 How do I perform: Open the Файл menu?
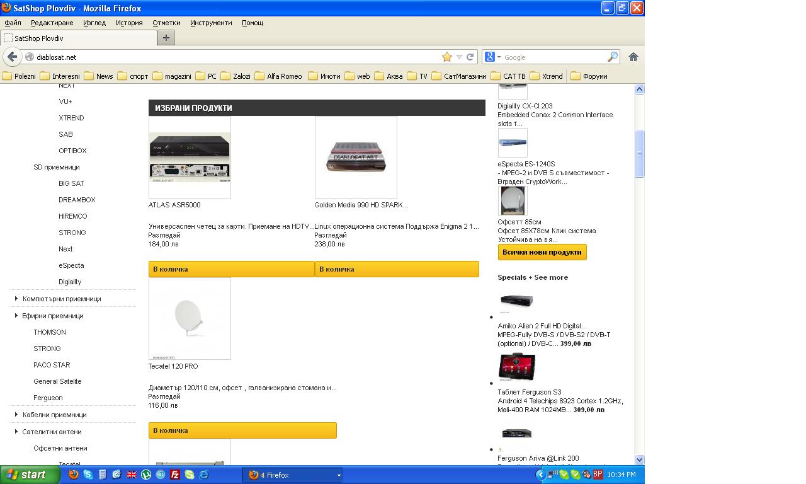[x=13, y=23]
